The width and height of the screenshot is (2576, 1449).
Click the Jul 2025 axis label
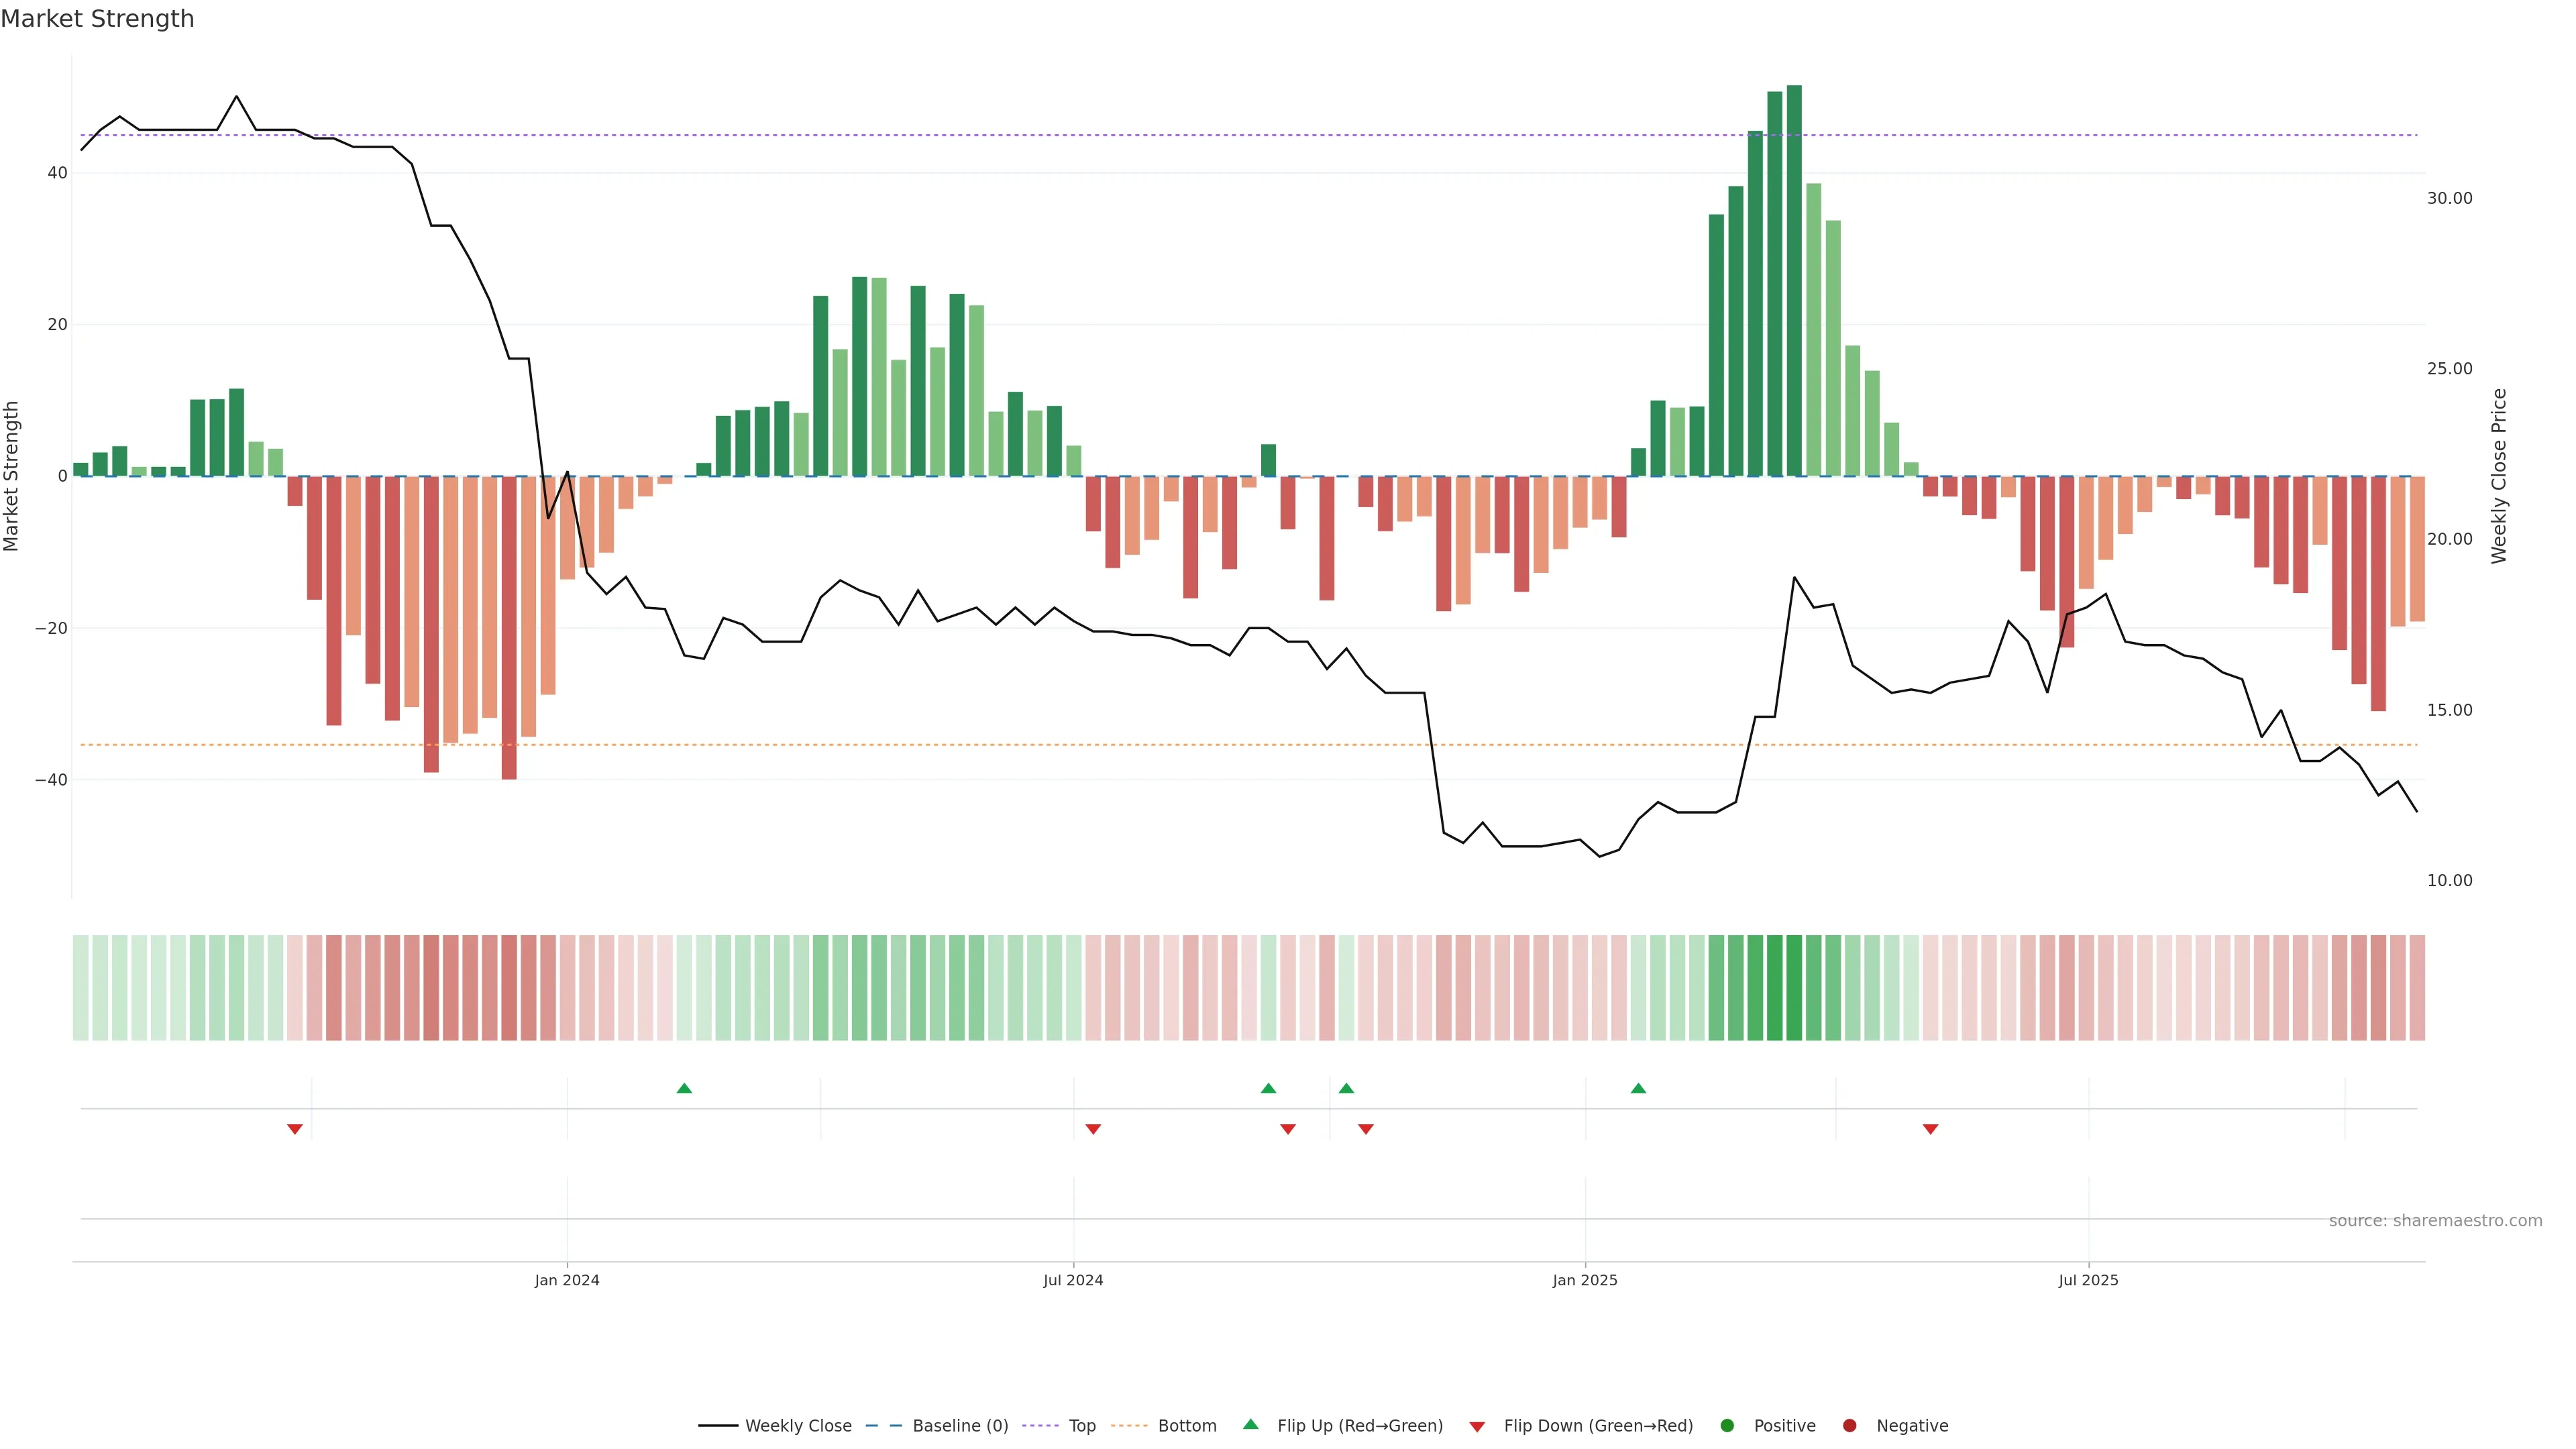tap(2088, 1280)
